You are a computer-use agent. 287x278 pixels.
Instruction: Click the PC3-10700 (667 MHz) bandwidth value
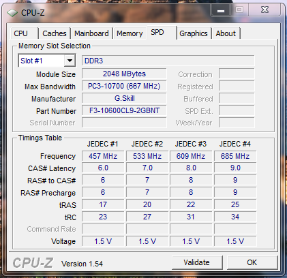(124, 86)
